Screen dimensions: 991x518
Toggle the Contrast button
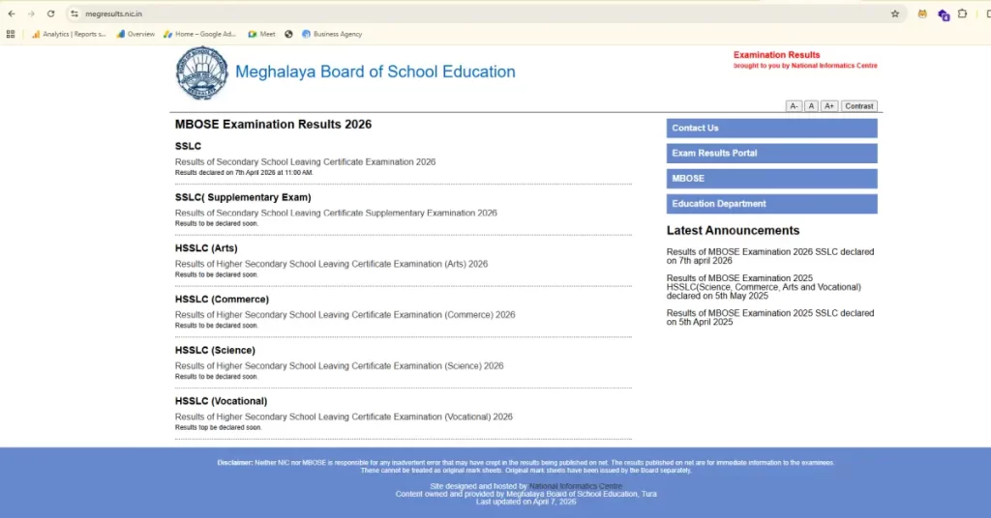(859, 106)
